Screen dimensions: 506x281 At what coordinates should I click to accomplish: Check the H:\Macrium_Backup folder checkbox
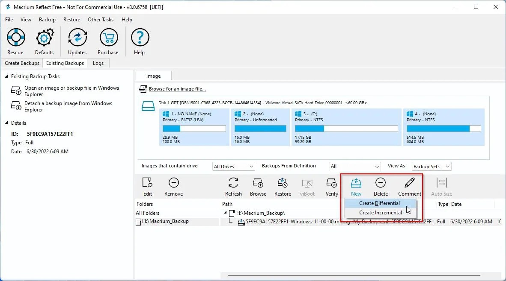[138, 221]
